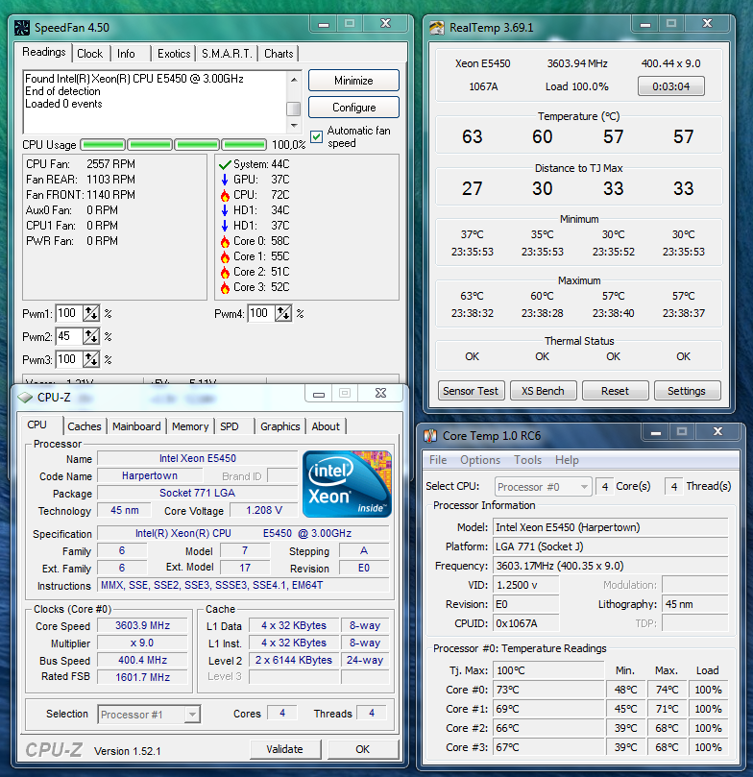This screenshot has width=753, height=777.
Task: Click the Core #0 73°C reading in Core Temp
Action: 548,690
